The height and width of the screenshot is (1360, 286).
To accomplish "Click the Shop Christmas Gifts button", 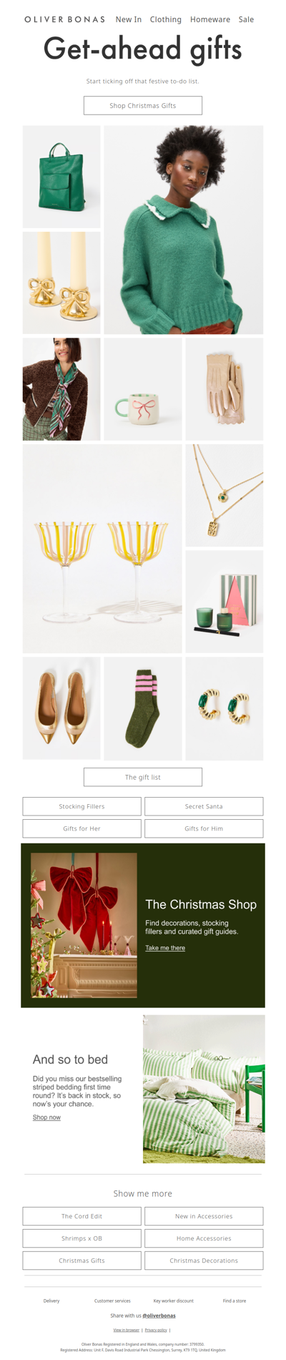I will tap(143, 105).
